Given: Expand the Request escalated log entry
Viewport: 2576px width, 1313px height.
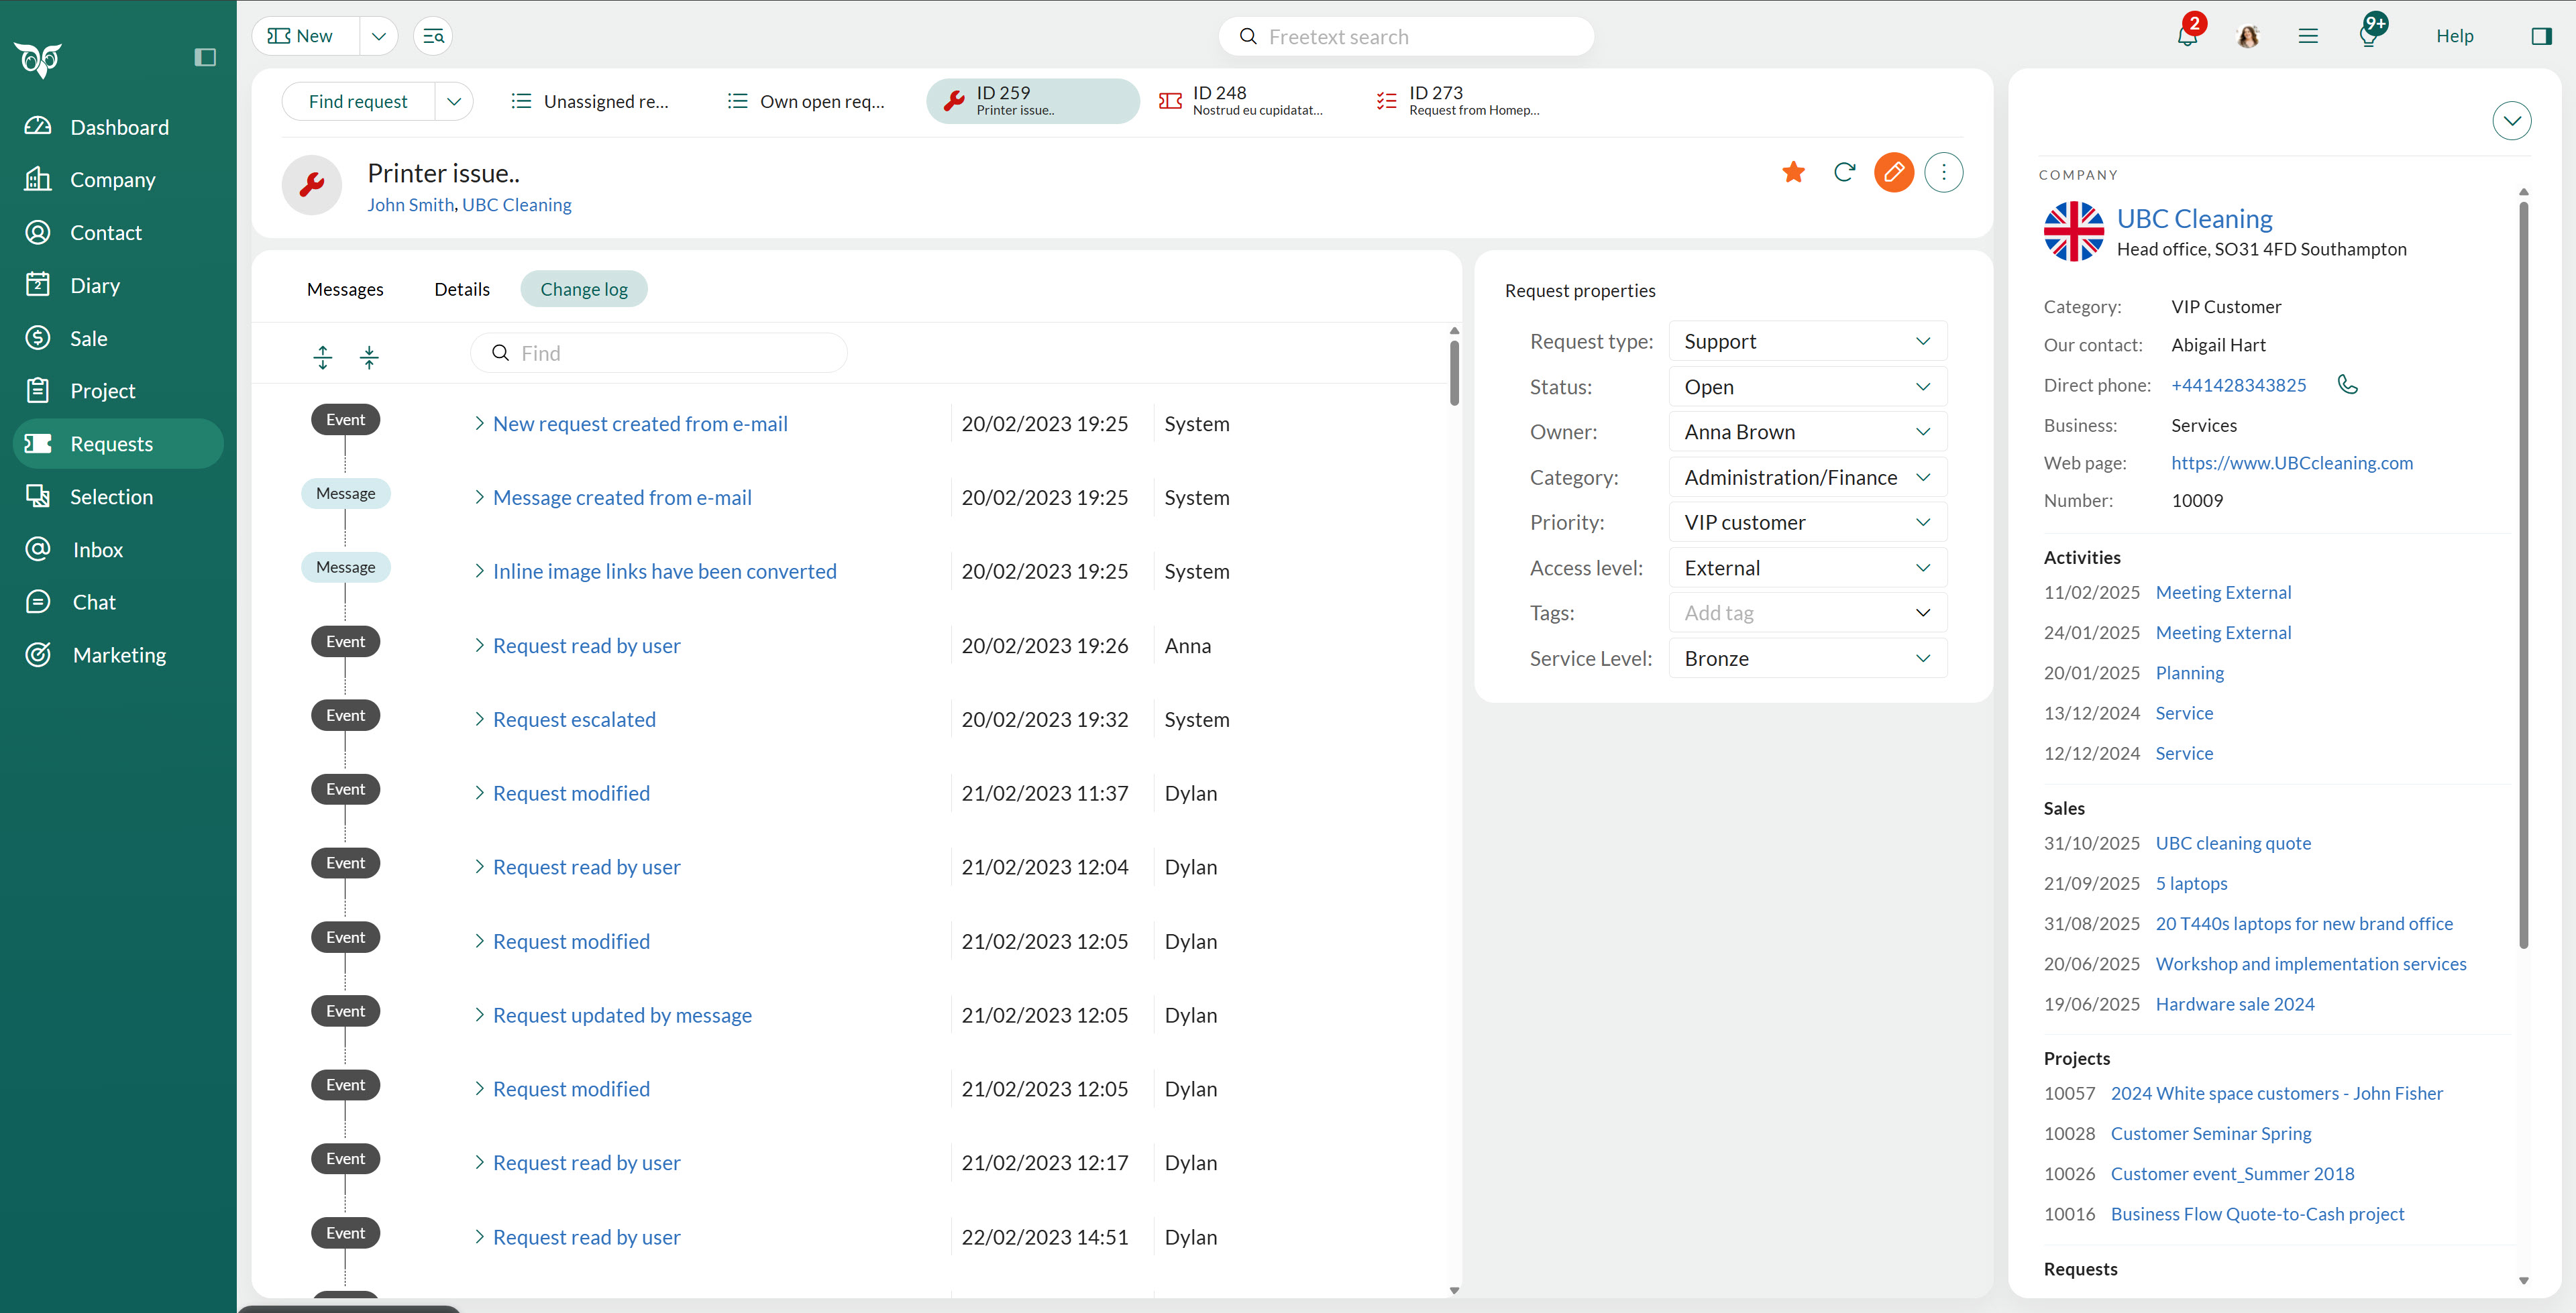Looking at the screenshot, I should coord(479,719).
